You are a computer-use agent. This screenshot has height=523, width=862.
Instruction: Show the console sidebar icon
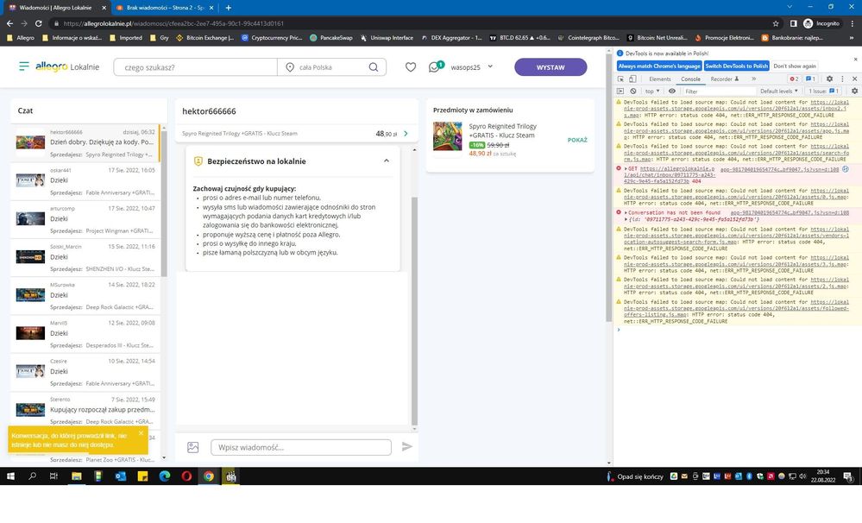point(620,91)
